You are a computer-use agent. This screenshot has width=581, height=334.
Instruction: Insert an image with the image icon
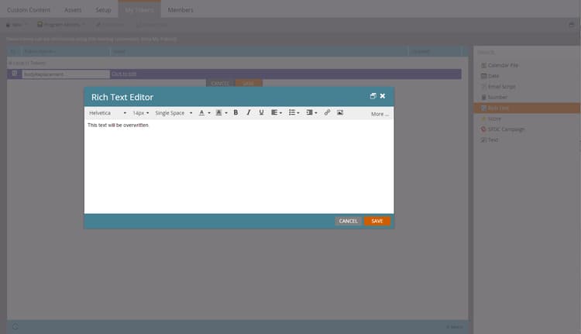340,112
